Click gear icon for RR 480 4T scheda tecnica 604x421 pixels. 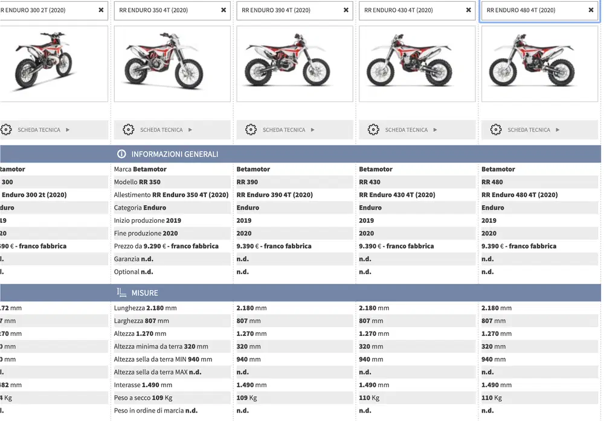(x=496, y=129)
